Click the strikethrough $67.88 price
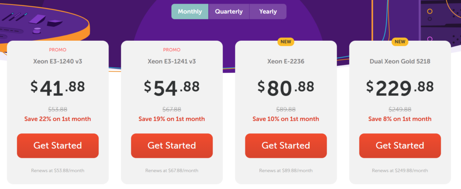This screenshot has width=461, height=189. click(x=172, y=109)
